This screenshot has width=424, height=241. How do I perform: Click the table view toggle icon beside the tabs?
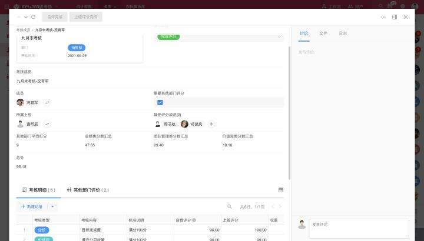tap(281, 190)
